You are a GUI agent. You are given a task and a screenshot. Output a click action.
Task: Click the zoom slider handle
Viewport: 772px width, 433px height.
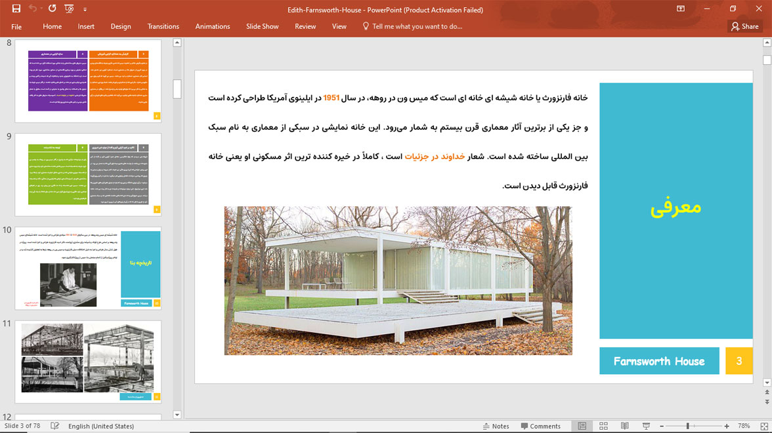pyautogui.click(x=688, y=426)
